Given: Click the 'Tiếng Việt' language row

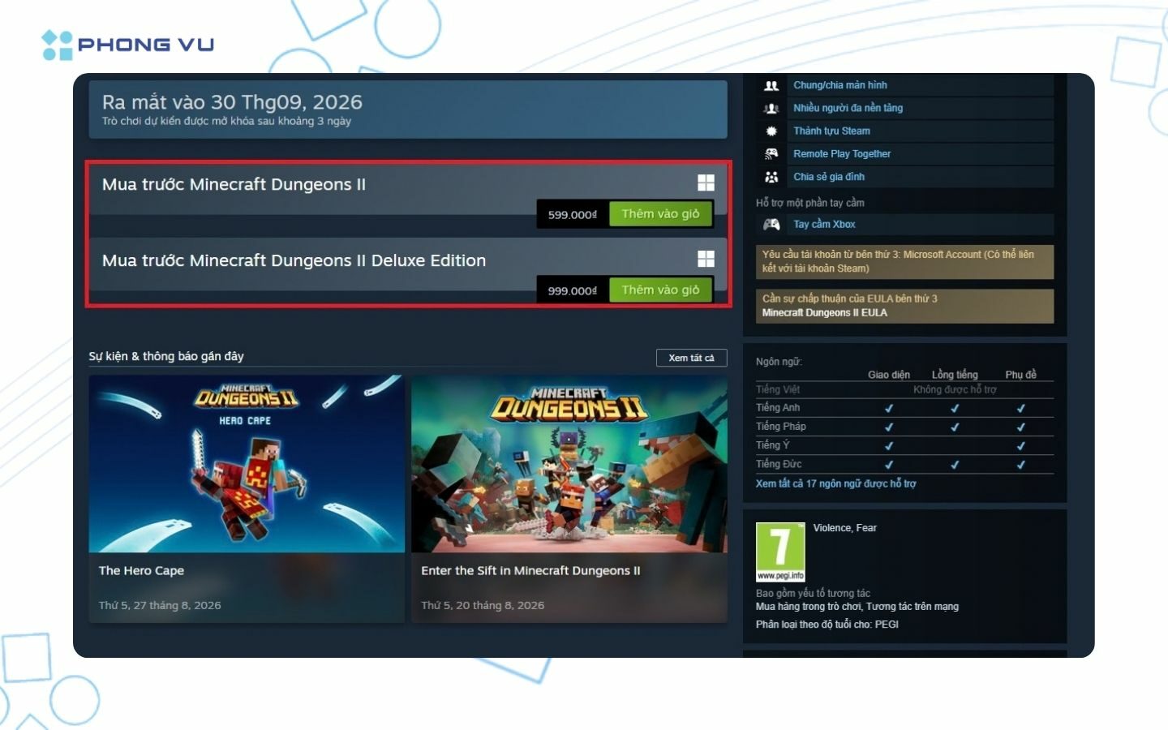Looking at the screenshot, I should pos(904,389).
